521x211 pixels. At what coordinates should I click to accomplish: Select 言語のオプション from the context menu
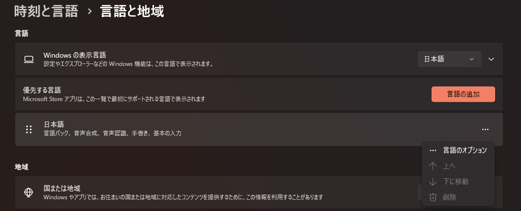464,150
